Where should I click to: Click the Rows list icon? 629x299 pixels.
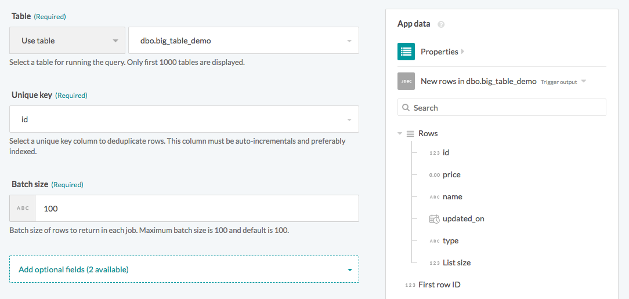(410, 133)
